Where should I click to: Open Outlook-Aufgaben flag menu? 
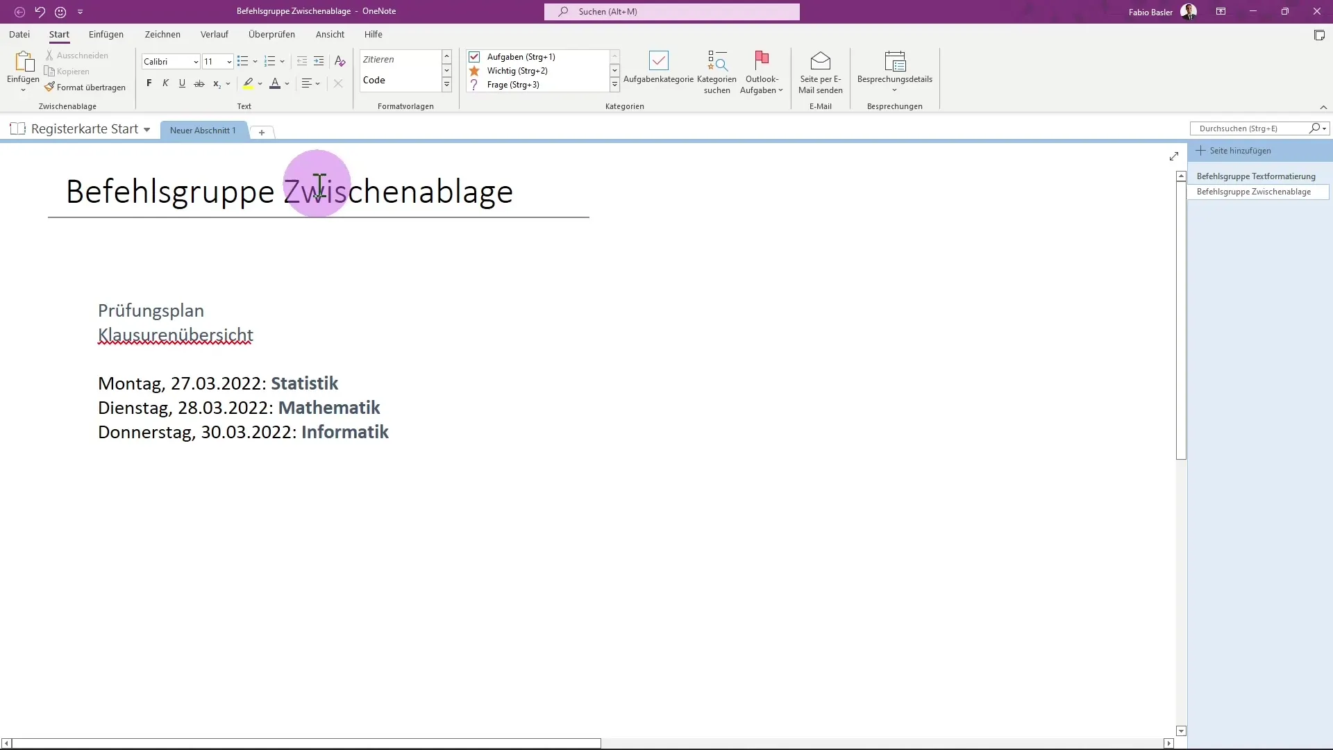point(762,72)
